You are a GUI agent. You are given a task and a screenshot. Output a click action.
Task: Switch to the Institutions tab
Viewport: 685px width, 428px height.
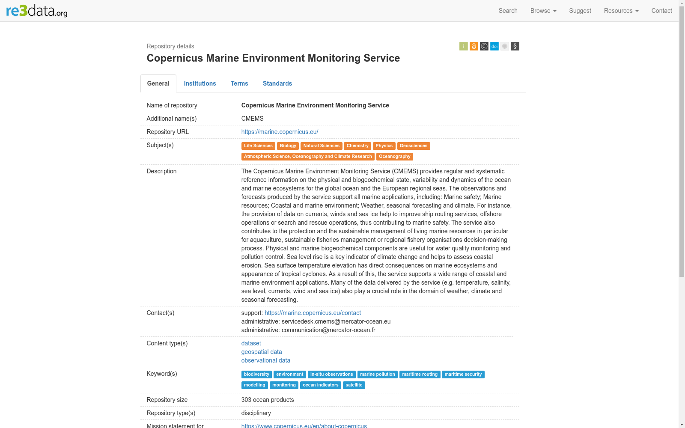[x=200, y=83]
